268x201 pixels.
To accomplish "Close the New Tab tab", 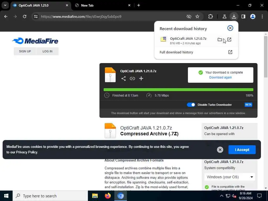I will 129,5.
